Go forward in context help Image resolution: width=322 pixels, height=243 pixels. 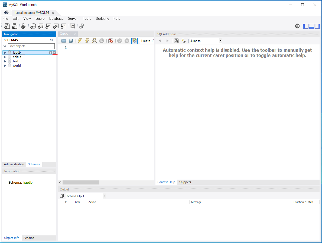click(x=167, y=41)
